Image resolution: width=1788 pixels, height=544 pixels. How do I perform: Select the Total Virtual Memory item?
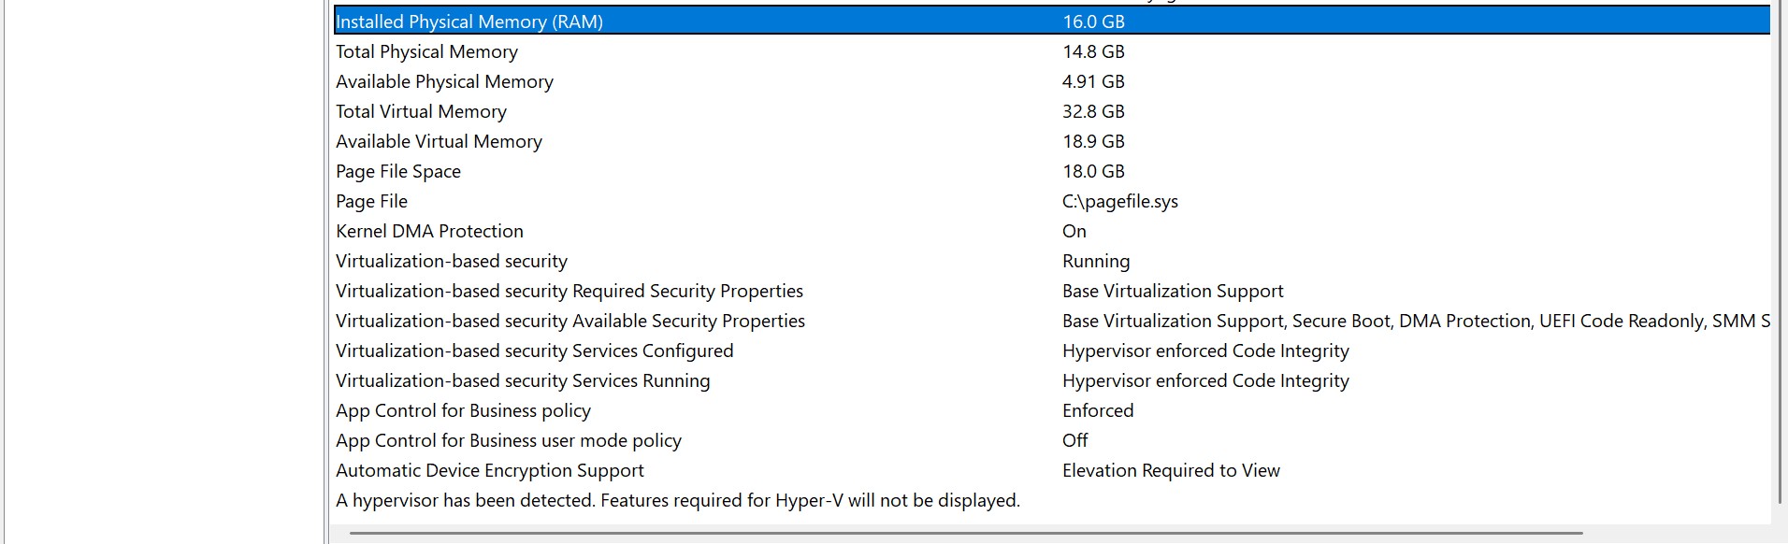(420, 111)
